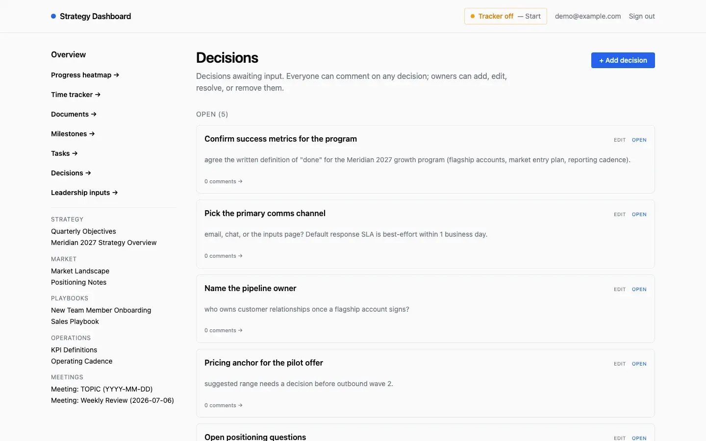View comments on Confirm success metrics decision
706x441 pixels.
pos(224,181)
